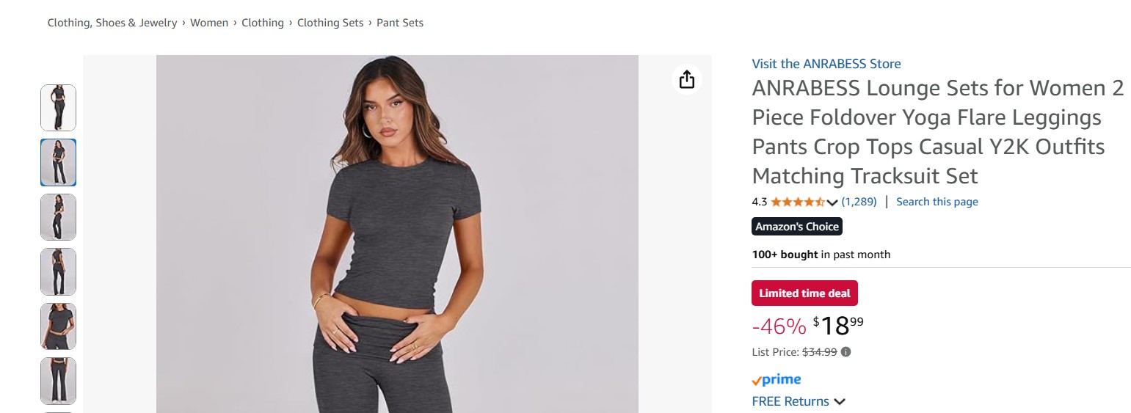Select the third product thumbnail

(58, 217)
